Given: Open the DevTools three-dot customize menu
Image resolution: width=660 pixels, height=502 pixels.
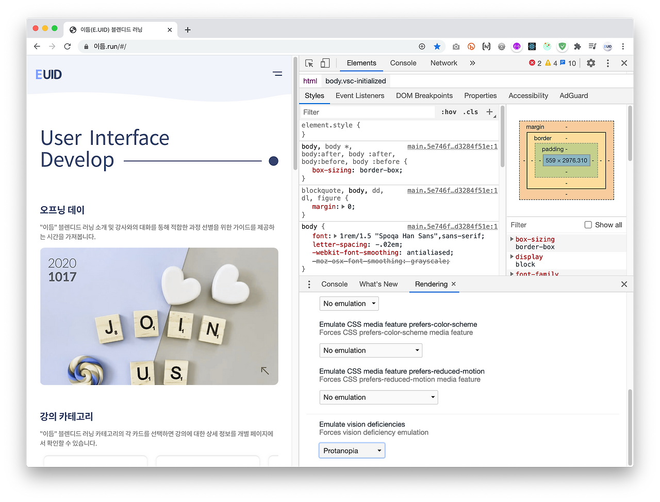Looking at the screenshot, I should click(x=608, y=63).
